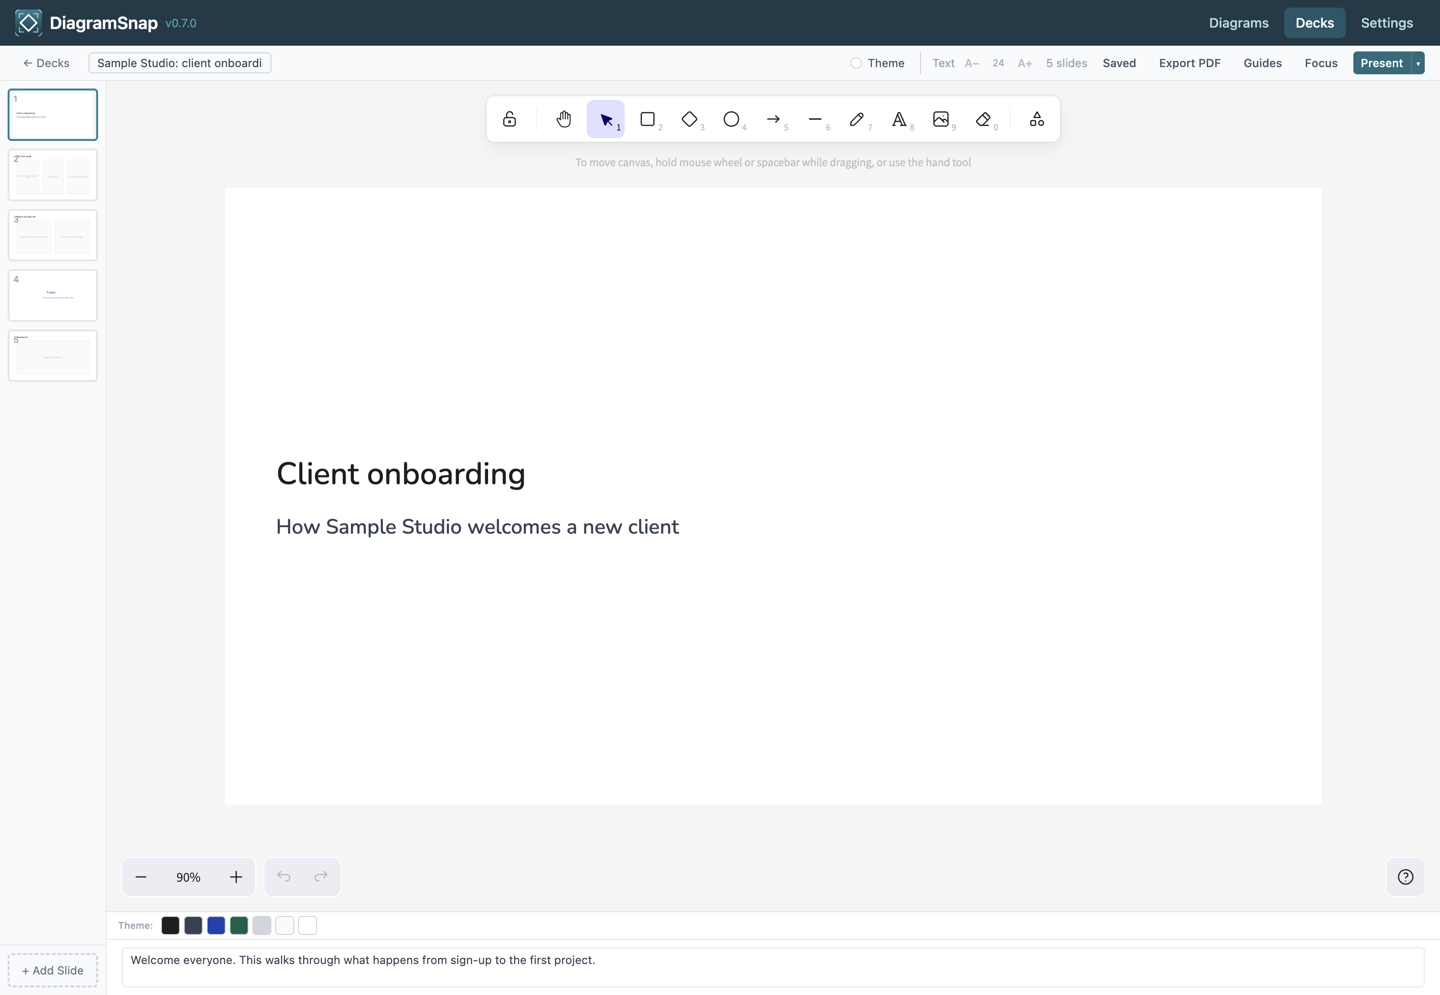
Task: Open the Present dropdown arrow
Action: point(1418,63)
